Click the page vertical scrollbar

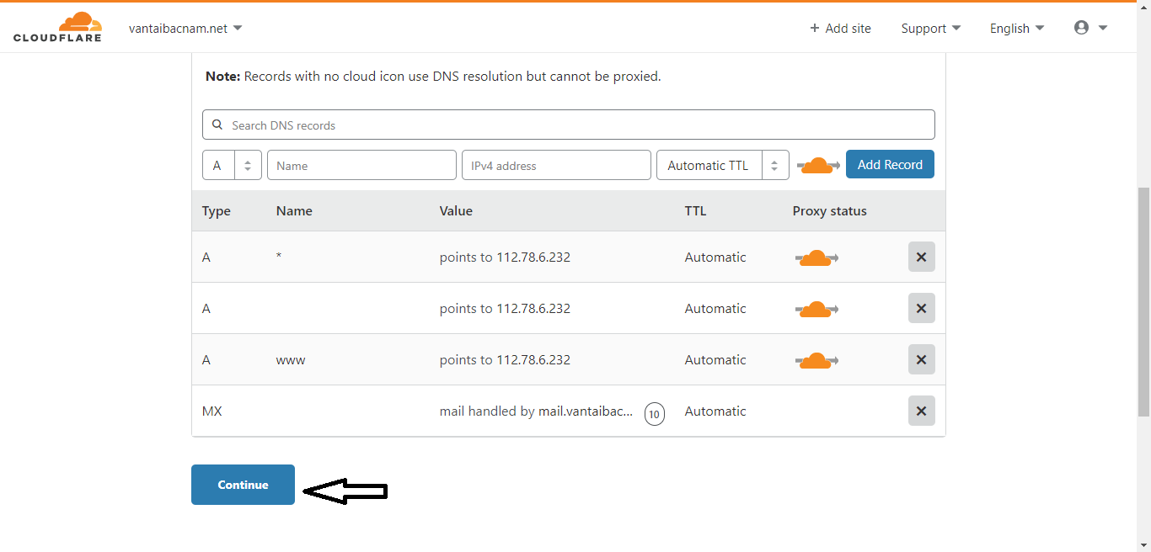[x=1143, y=301]
